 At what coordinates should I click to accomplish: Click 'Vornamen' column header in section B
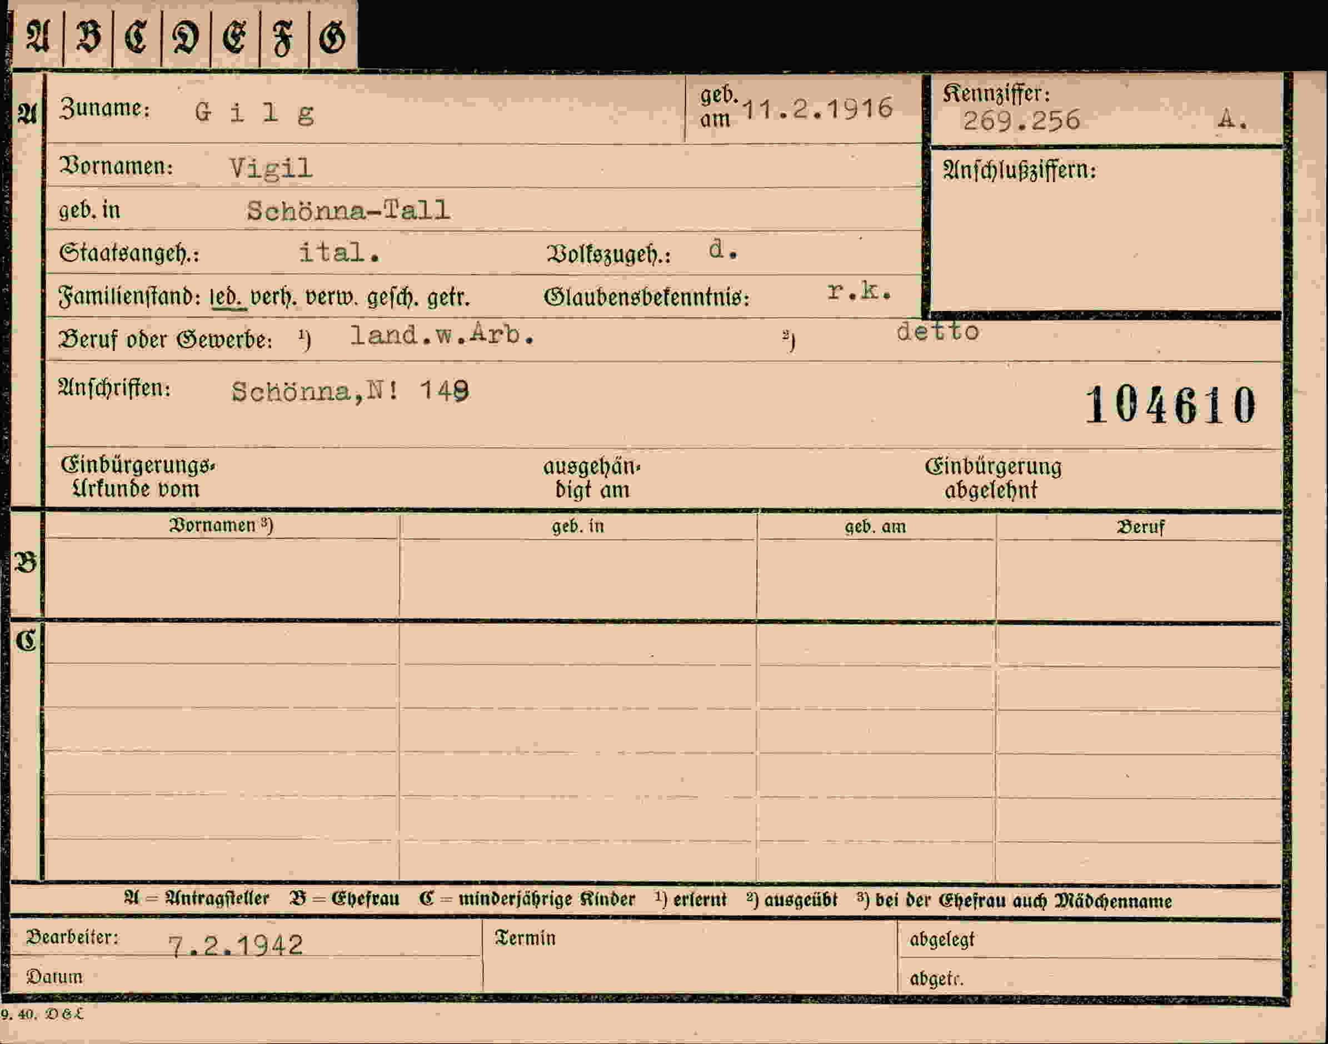pos(221,526)
